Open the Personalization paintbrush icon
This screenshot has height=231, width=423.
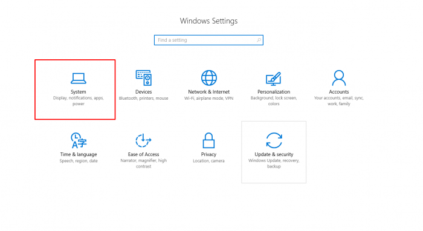(274, 79)
